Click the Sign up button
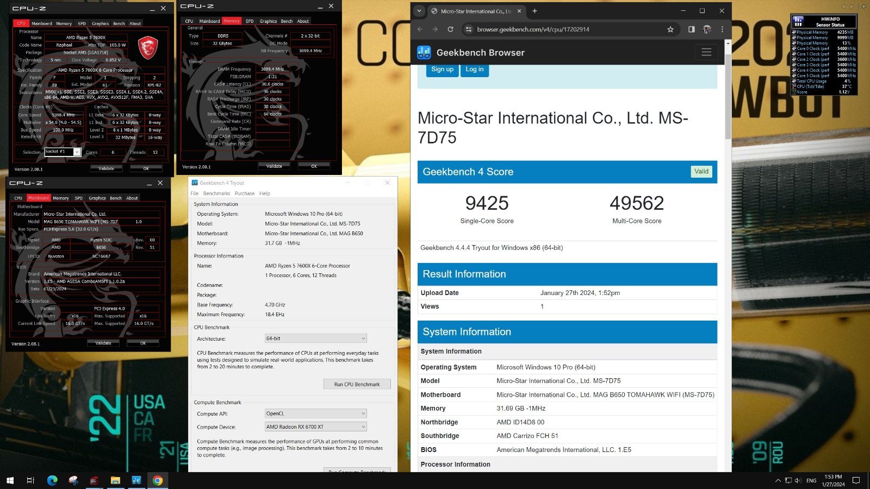 (x=442, y=70)
